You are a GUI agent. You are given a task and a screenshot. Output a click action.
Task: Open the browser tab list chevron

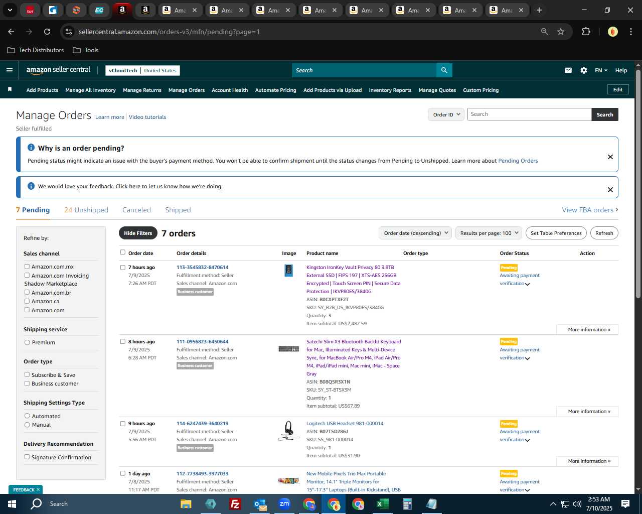10,10
